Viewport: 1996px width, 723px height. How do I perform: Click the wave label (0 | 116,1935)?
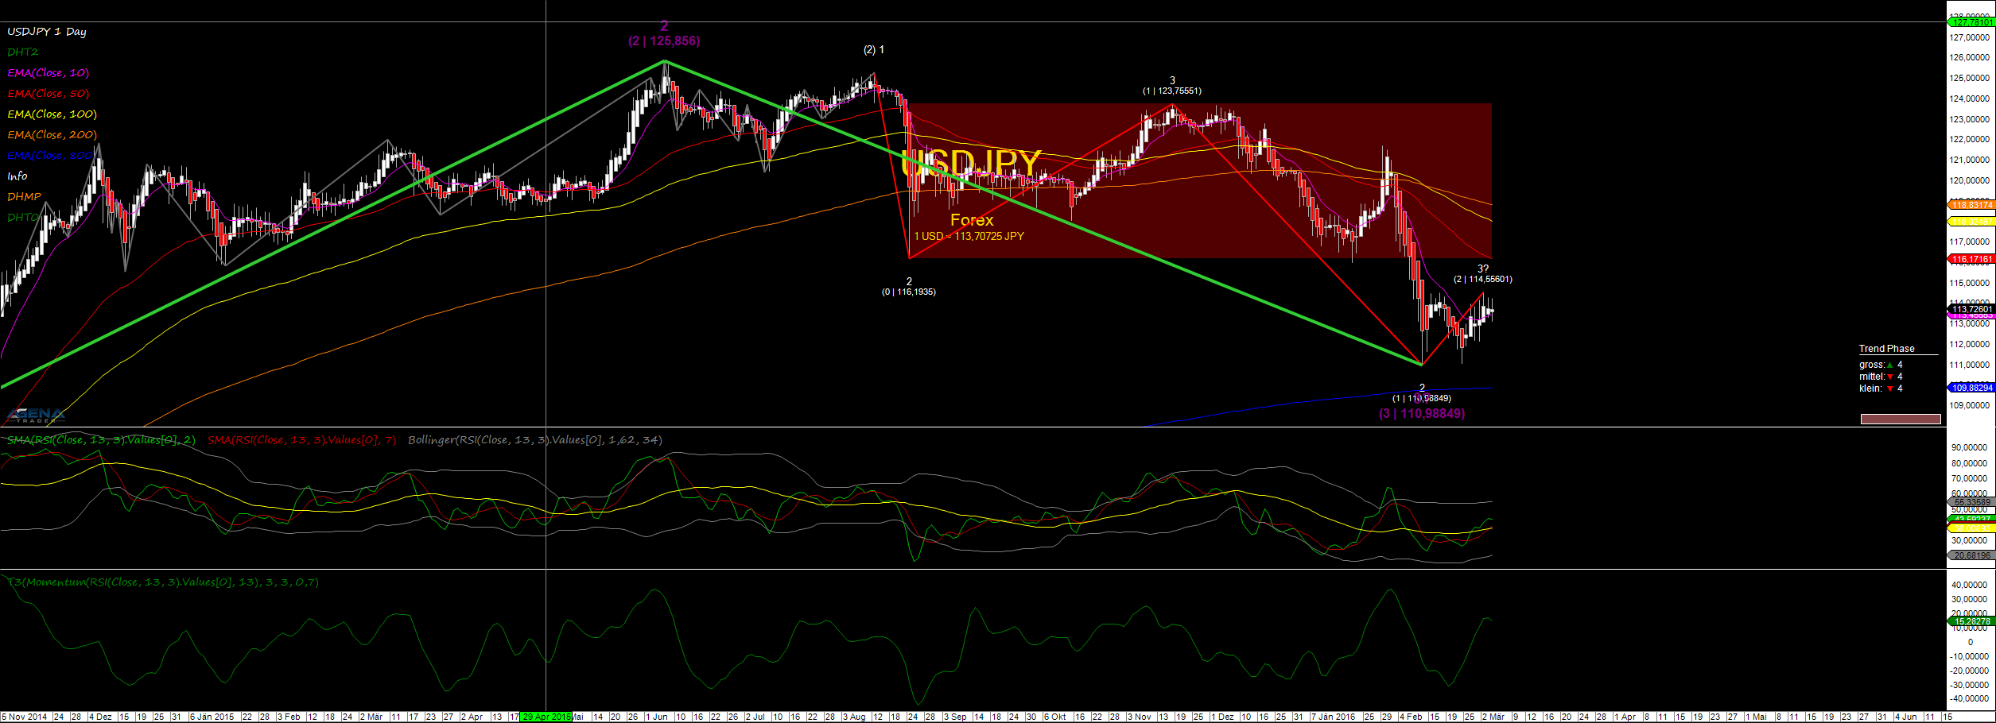pyautogui.click(x=909, y=292)
